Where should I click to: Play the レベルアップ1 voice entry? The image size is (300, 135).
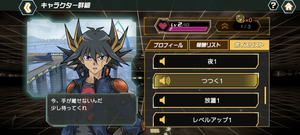[206, 120]
